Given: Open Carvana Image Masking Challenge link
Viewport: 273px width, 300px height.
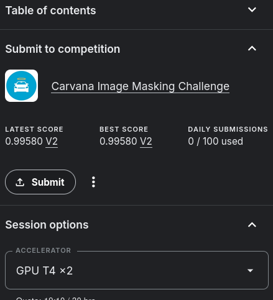Looking at the screenshot, I should (x=141, y=86).
